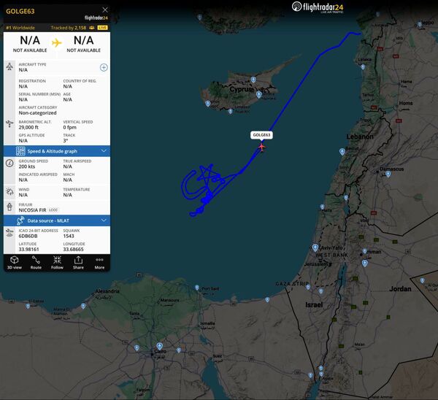Click the NICOSIA FIR entry
Screen dimensions: 438x400
(x=32, y=210)
